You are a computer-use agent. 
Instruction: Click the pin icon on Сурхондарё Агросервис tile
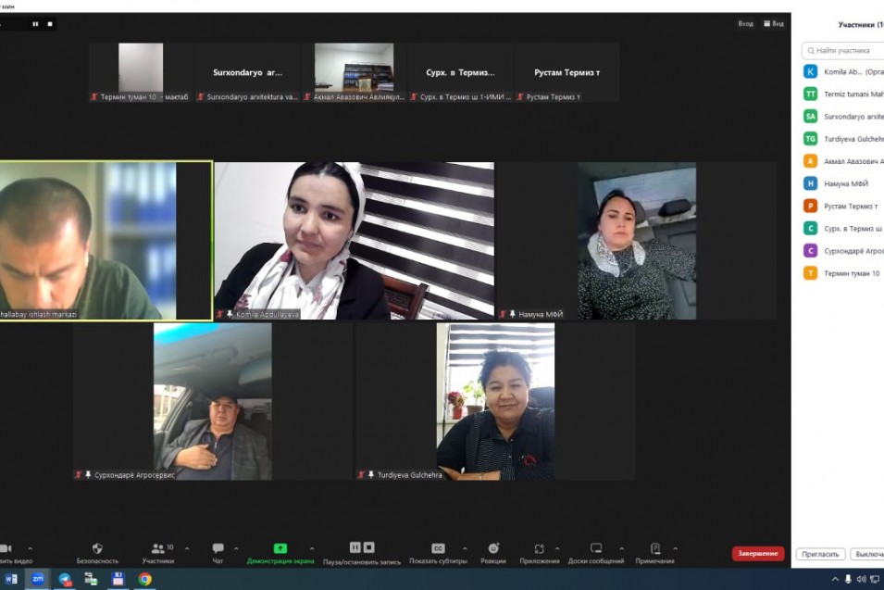88,475
